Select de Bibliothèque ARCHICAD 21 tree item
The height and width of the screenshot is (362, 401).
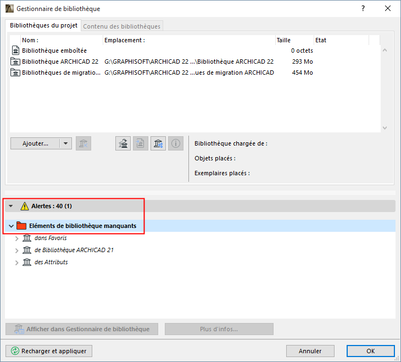tap(74, 250)
